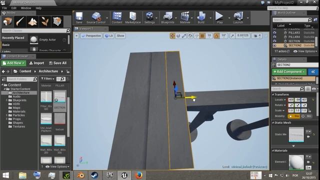
Task: Open the Help menu
Action: (x=38, y=8)
